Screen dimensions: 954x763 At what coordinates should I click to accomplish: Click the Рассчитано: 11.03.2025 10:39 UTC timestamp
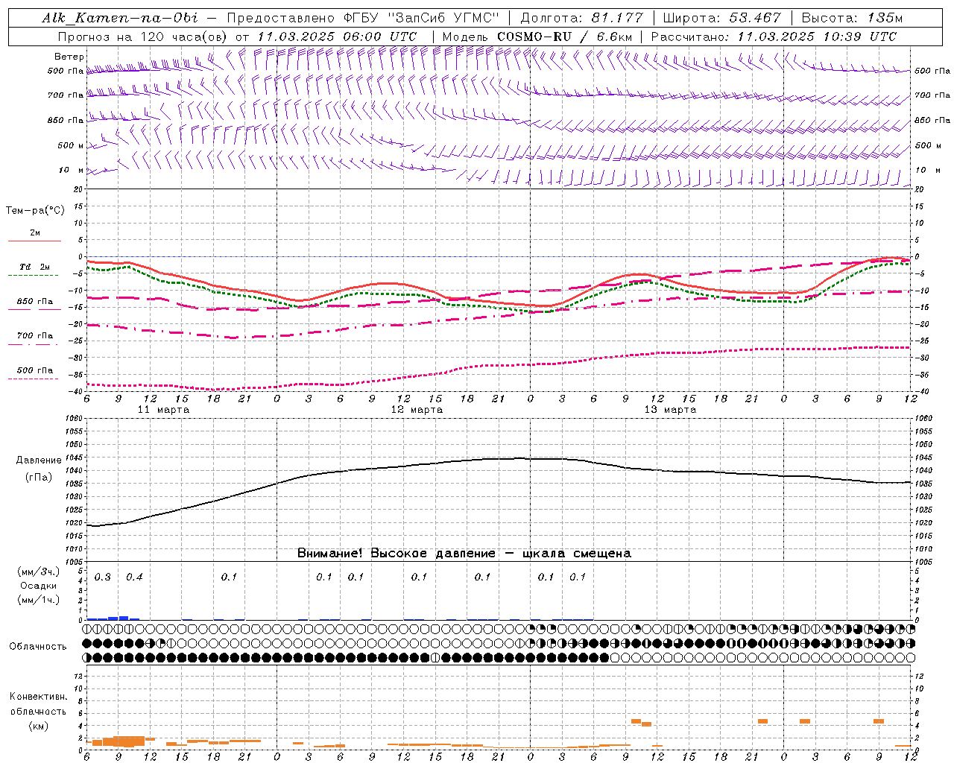[774, 37]
